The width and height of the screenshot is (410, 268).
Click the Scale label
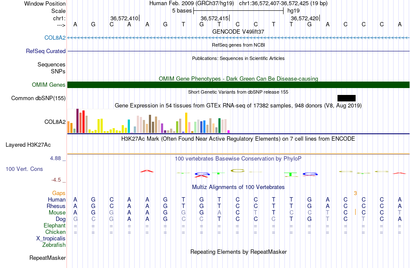coord(59,11)
